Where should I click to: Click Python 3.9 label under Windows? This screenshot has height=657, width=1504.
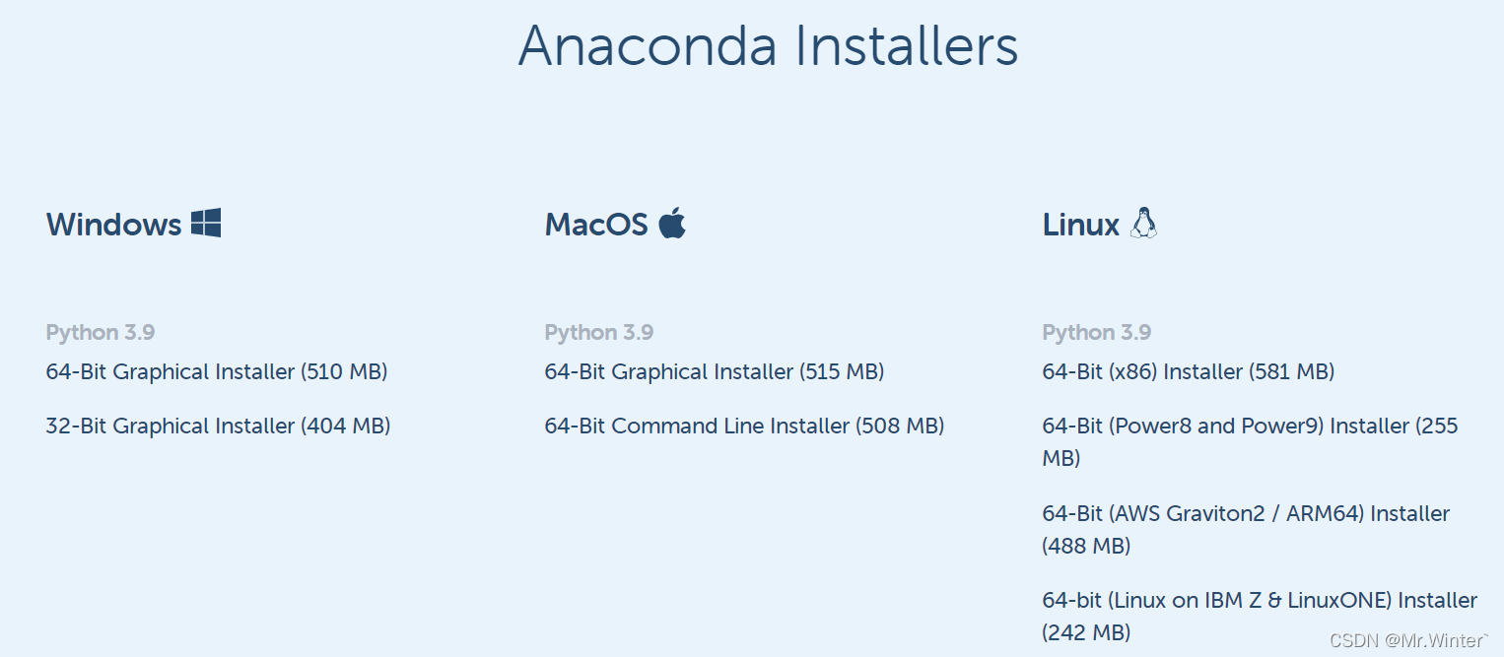(100, 333)
